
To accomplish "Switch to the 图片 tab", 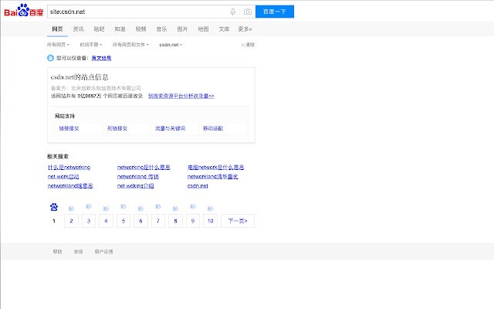I will [x=182, y=29].
